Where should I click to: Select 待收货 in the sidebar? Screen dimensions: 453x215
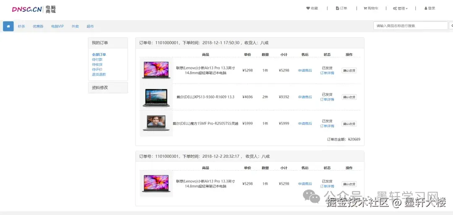[97, 64]
